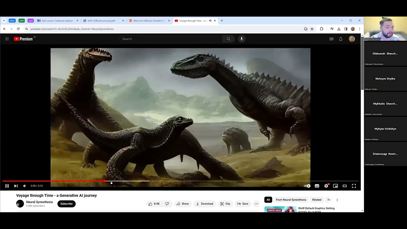Open the tab search dropdown arrow
Screen dimensions: 407x229
coord(4,21)
